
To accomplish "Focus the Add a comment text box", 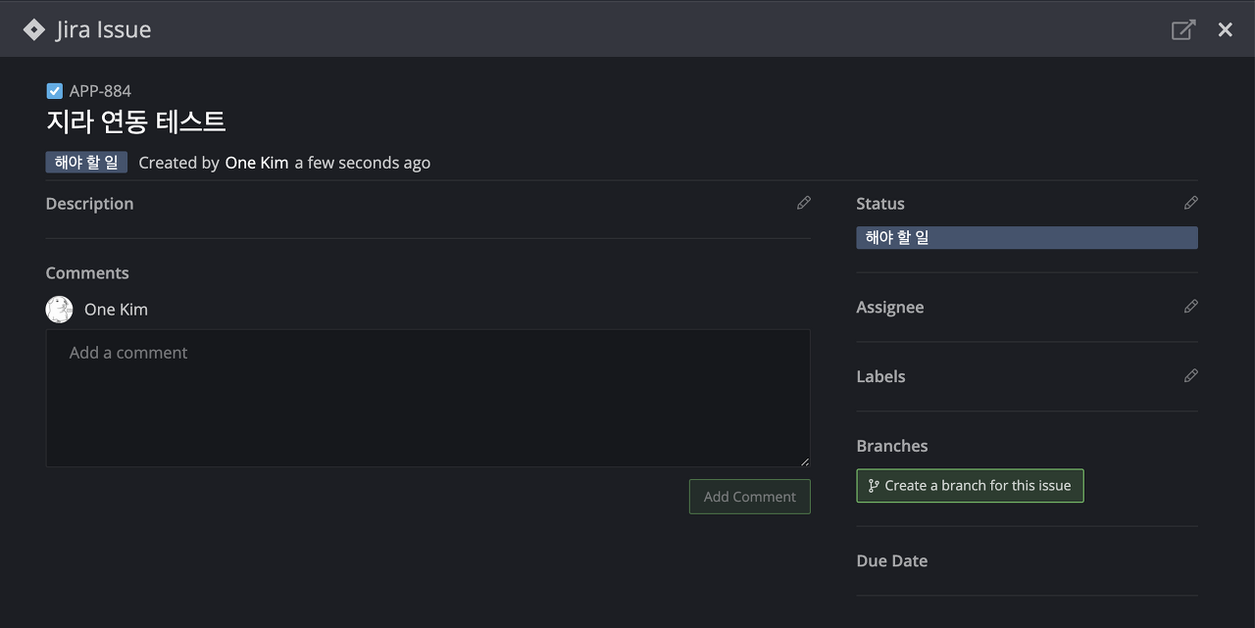I will pos(428,398).
